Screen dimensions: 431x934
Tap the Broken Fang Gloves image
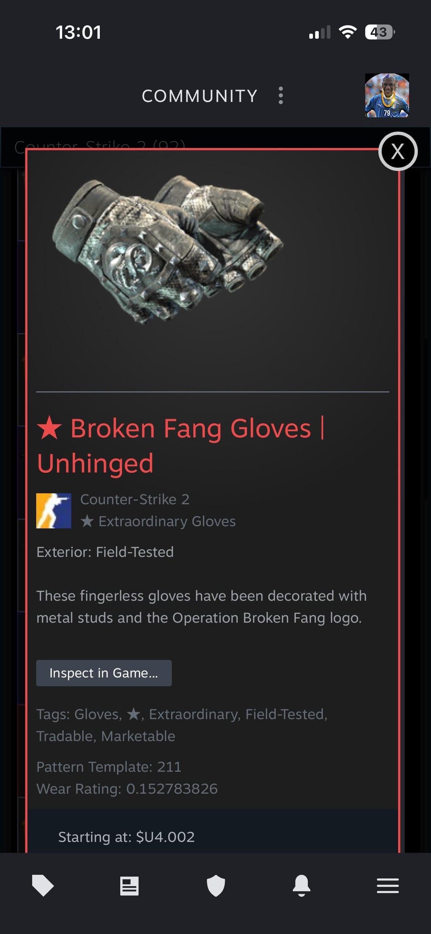(168, 249)
